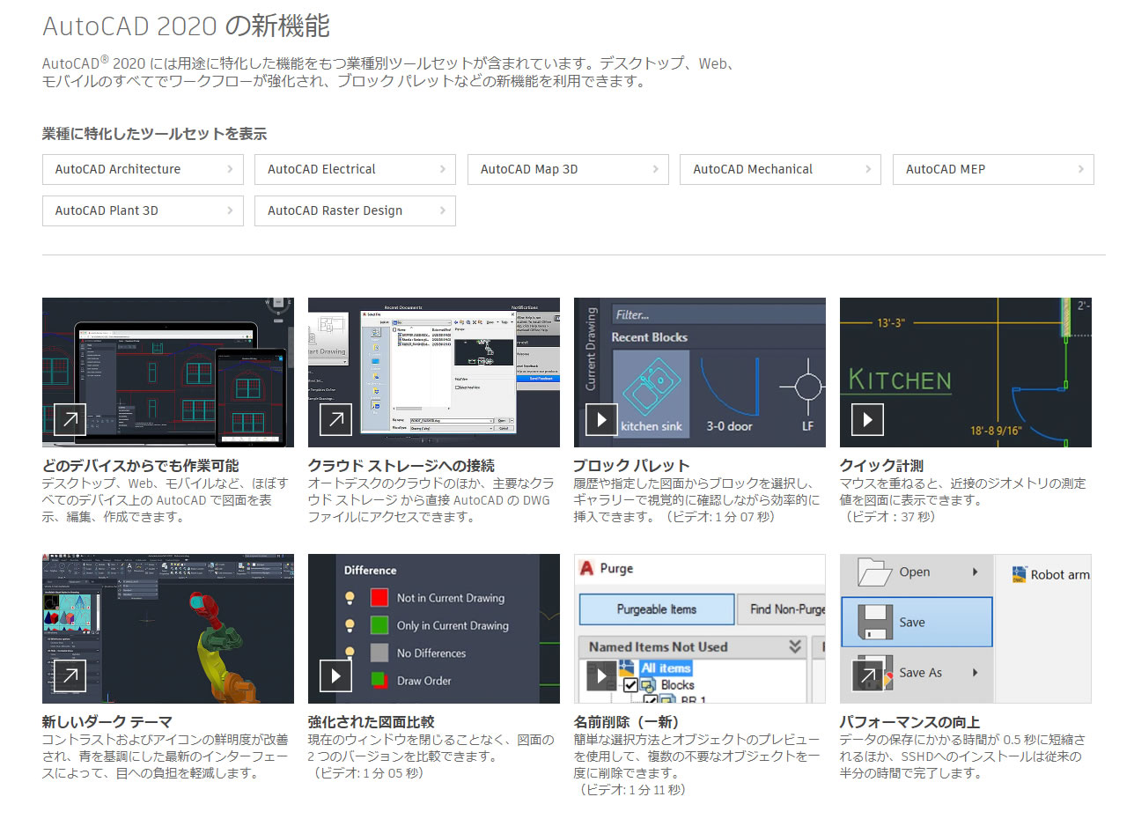Image resolution: width=1134 pixels, height=819 pixels.
Task: Toggle the light bulb beside No Differences
Action: coord(350,653)
